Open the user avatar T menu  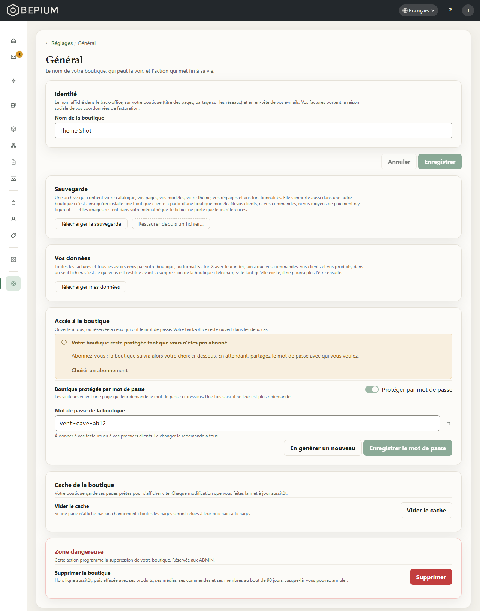[468, 10]
